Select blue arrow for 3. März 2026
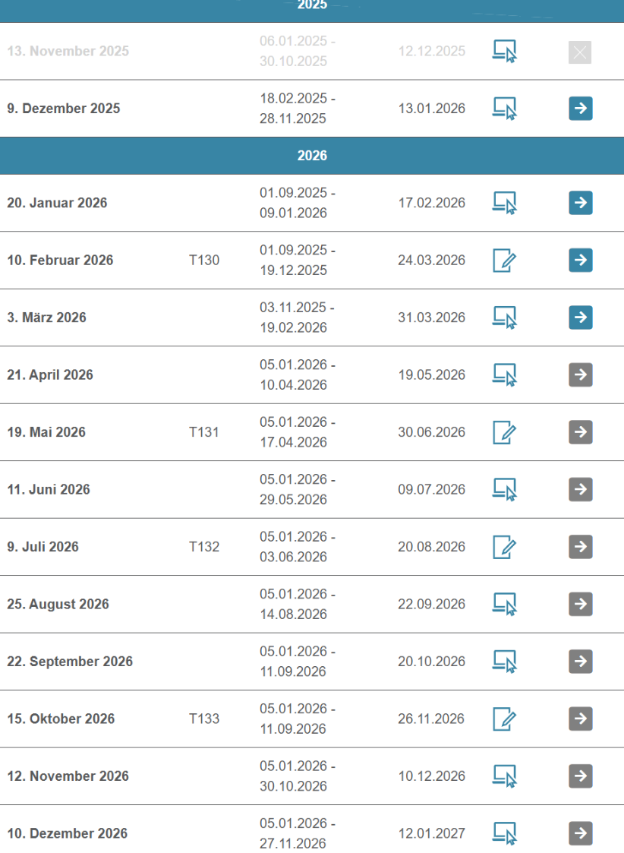The height and width of the screenshot is (853, 624). (x=580, y=318)
